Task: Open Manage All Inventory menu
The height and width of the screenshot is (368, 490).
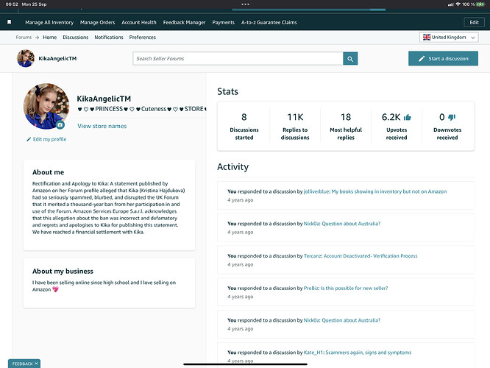Action: [x=49, y=23]
